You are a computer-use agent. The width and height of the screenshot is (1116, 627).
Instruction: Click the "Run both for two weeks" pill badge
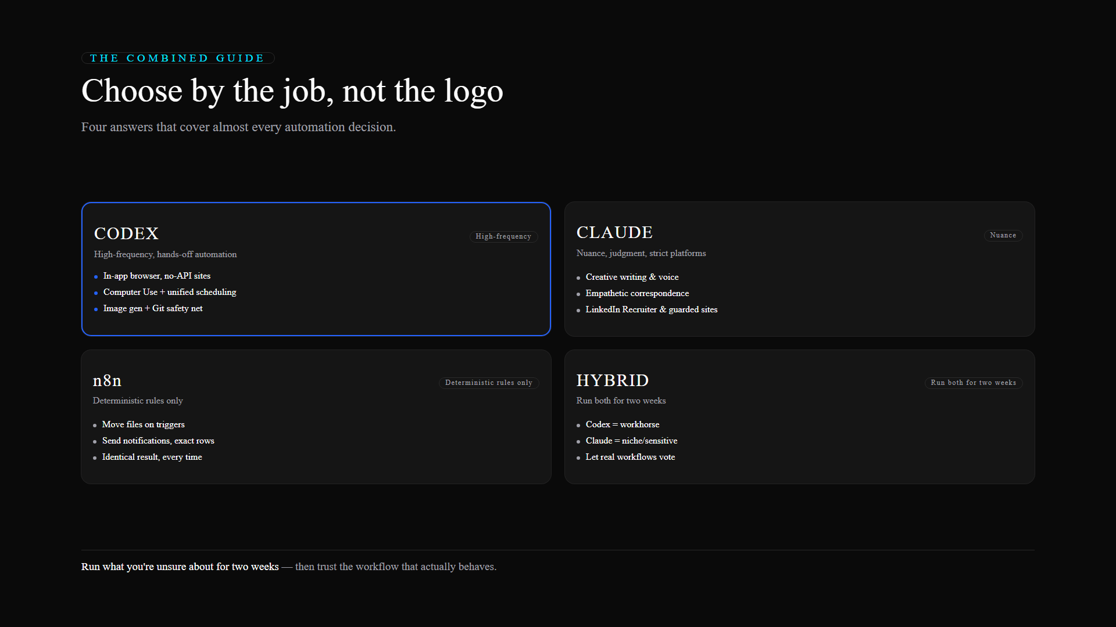click(974, 383)
